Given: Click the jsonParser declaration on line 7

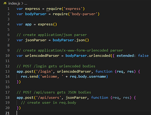Looking at the screenshot, I should click(36, 40).
